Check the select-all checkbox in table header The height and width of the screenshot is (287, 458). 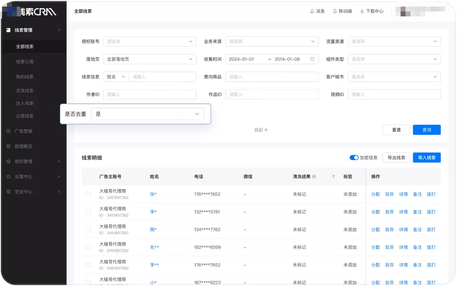tap(88, 176)
